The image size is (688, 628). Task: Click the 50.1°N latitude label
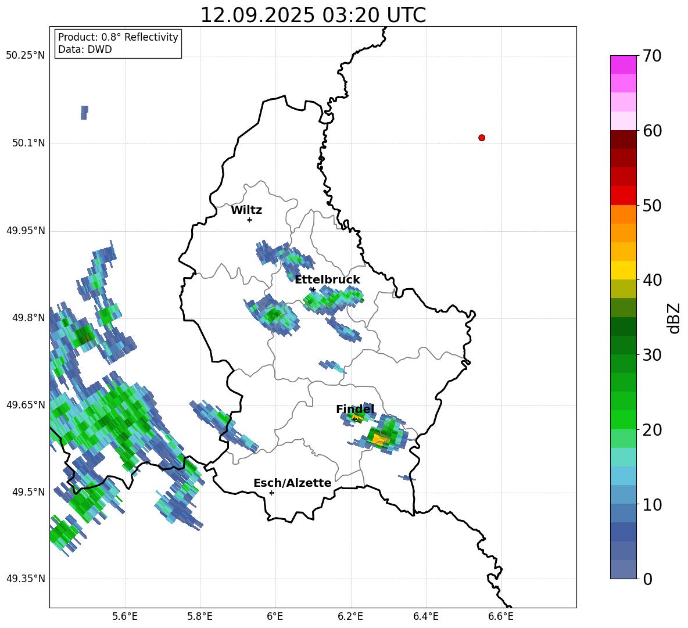28,143
